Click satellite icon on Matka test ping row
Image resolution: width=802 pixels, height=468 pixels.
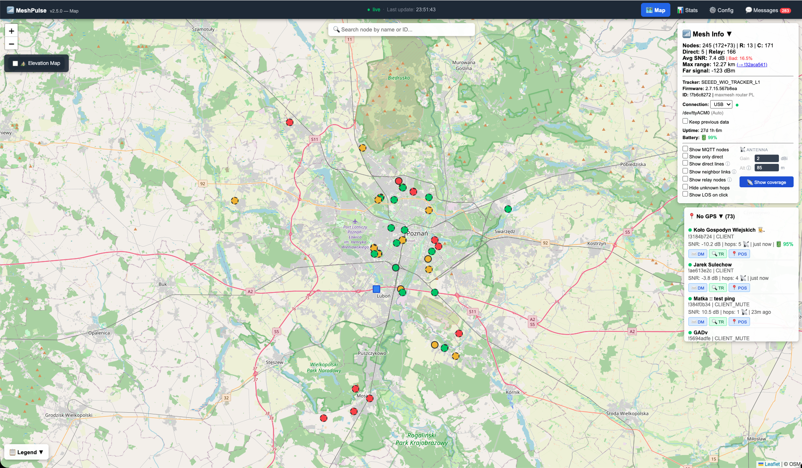click(x=744, y=312)
